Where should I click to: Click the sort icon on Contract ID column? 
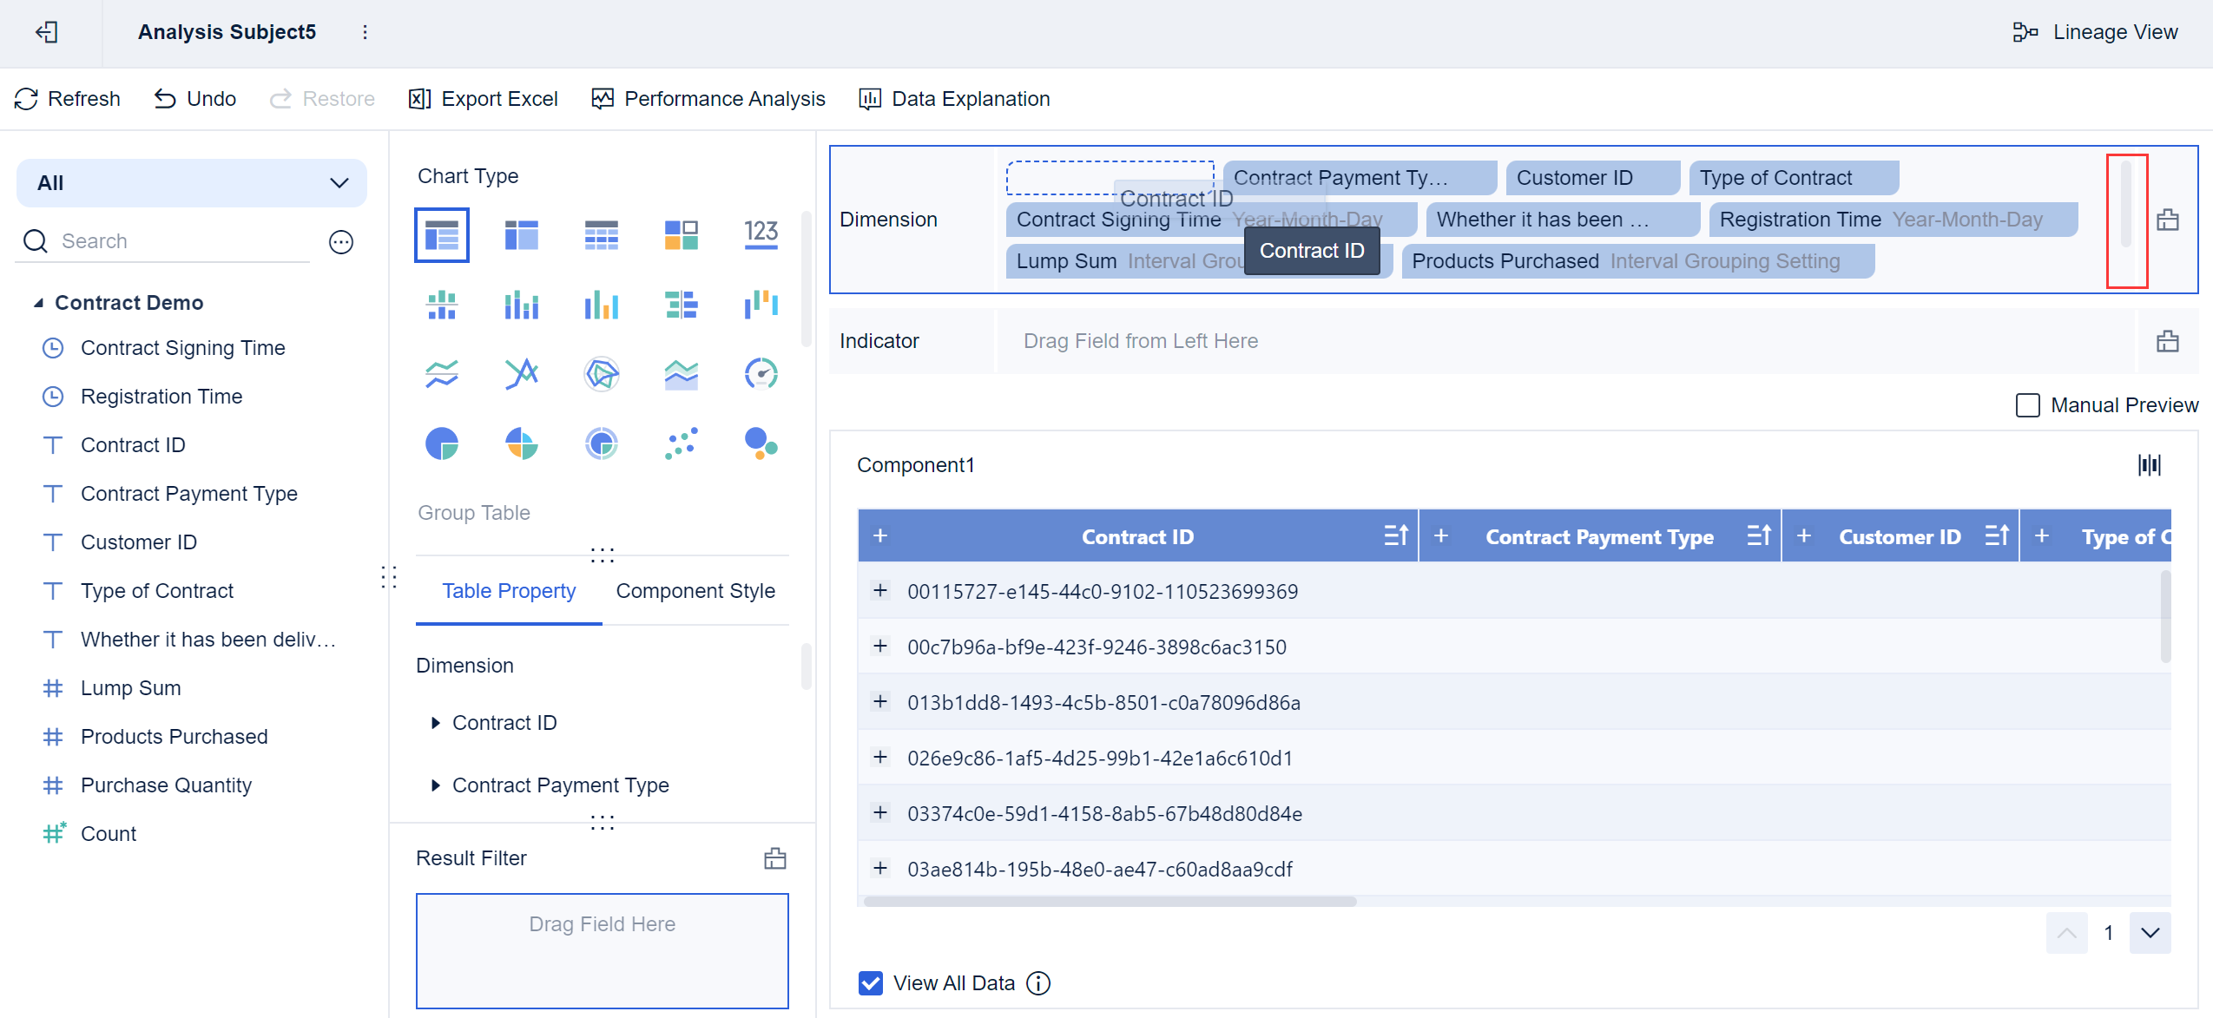pyautogui.click(x=1396, y=535)
